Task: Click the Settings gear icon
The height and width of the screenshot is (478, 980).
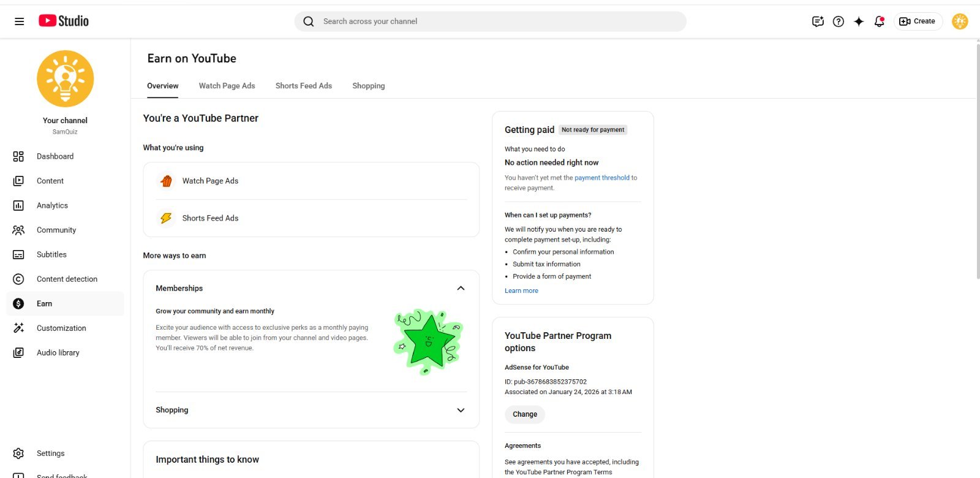Action: tap(18, 453)
